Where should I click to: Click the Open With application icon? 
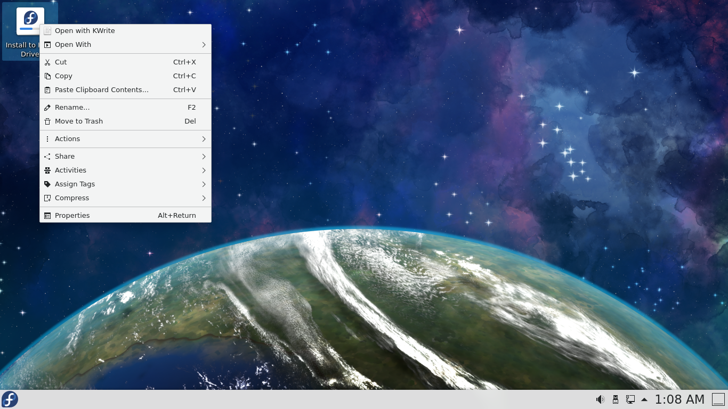click(x=47, y=45)
